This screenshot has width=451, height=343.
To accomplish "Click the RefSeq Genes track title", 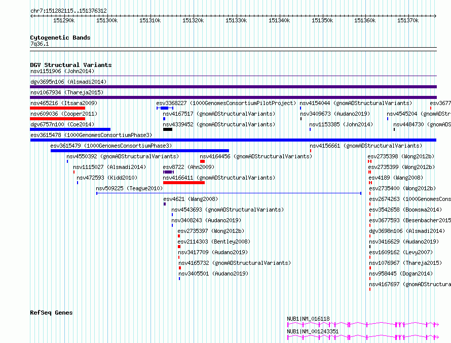I will click(x=51, y=313).
